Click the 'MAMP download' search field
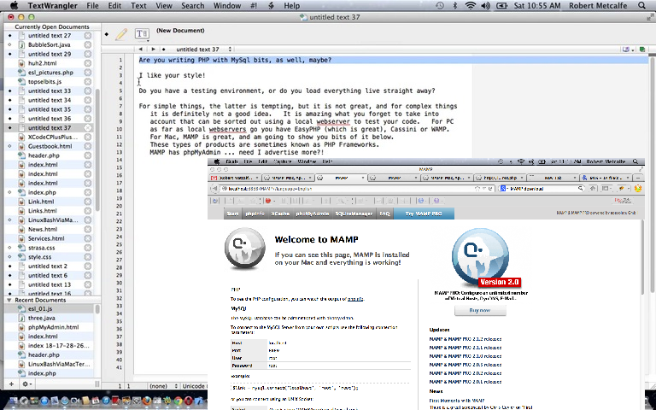656x410 pixels. [x=542, y=189]
